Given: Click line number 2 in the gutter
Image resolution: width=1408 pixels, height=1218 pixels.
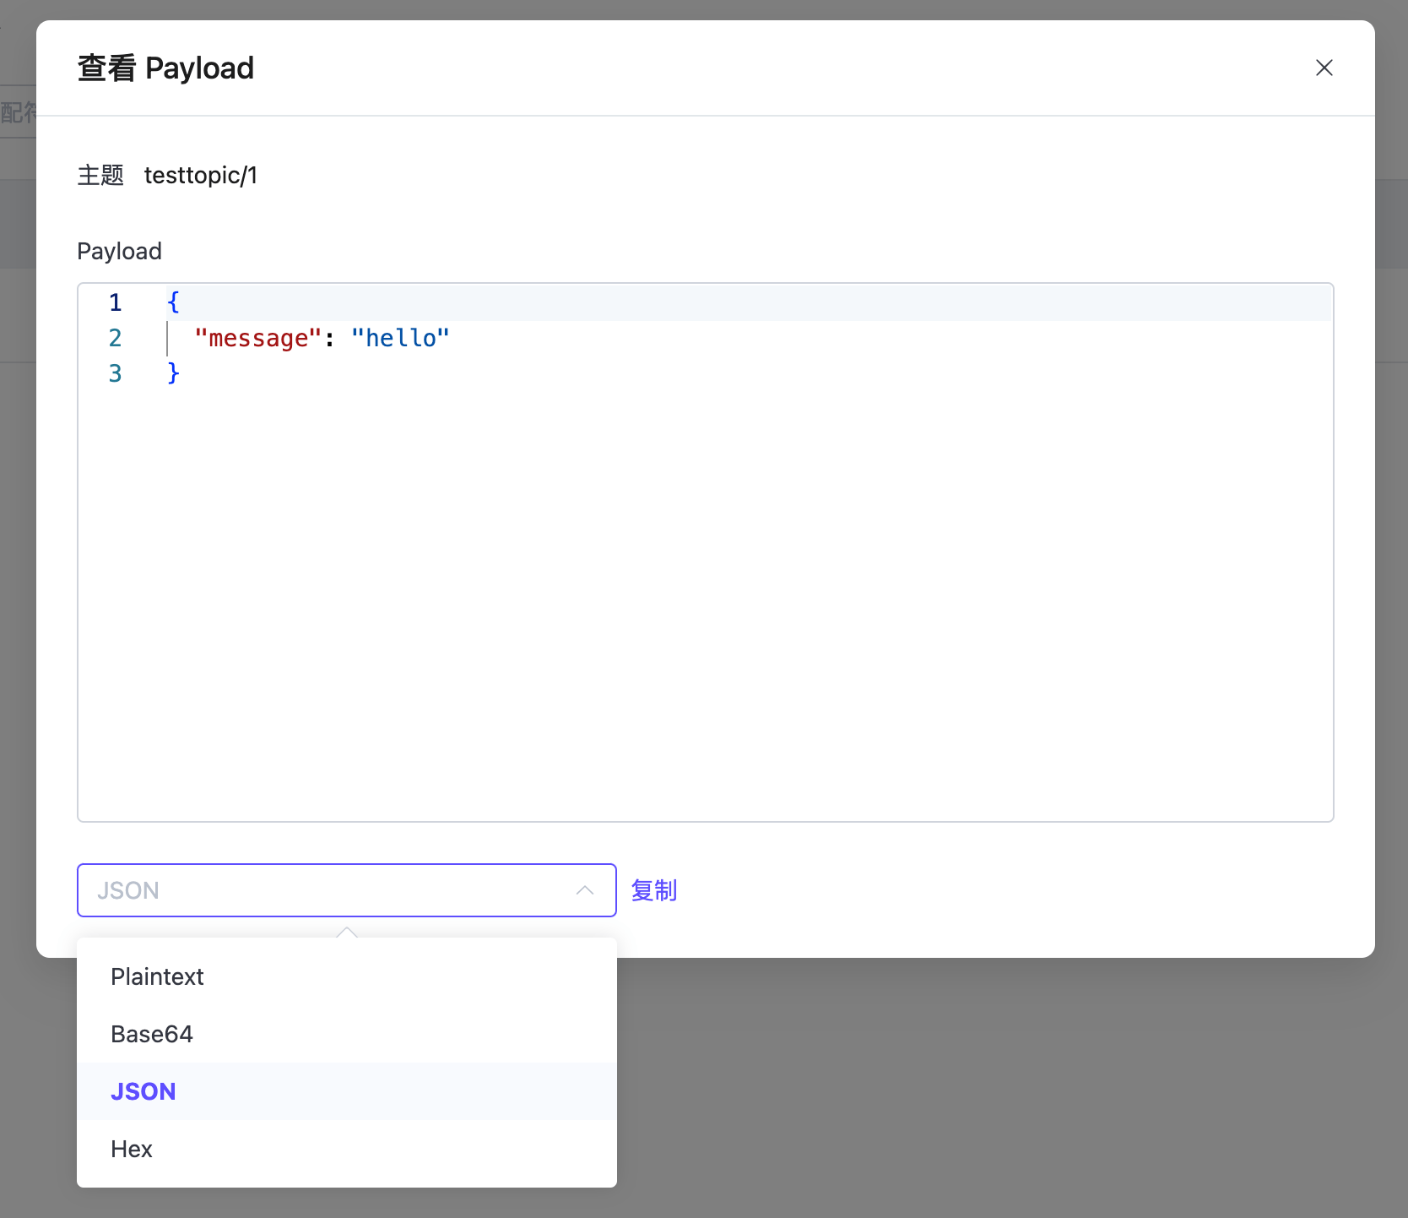Looking at the screenshot, I should pyautogui.click(x=116, y=338).
